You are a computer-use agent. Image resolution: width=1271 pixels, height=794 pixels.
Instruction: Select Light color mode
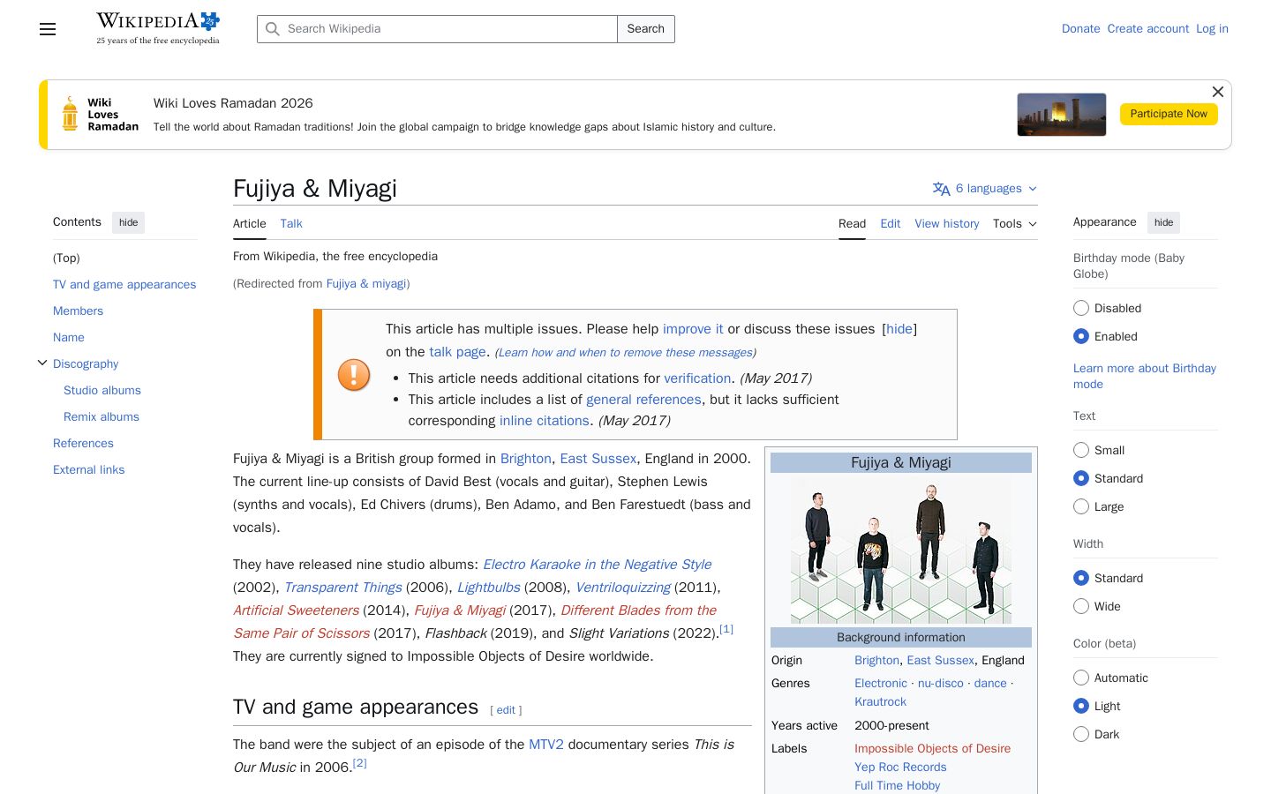pyautogui.click(x=1081, y=706)
